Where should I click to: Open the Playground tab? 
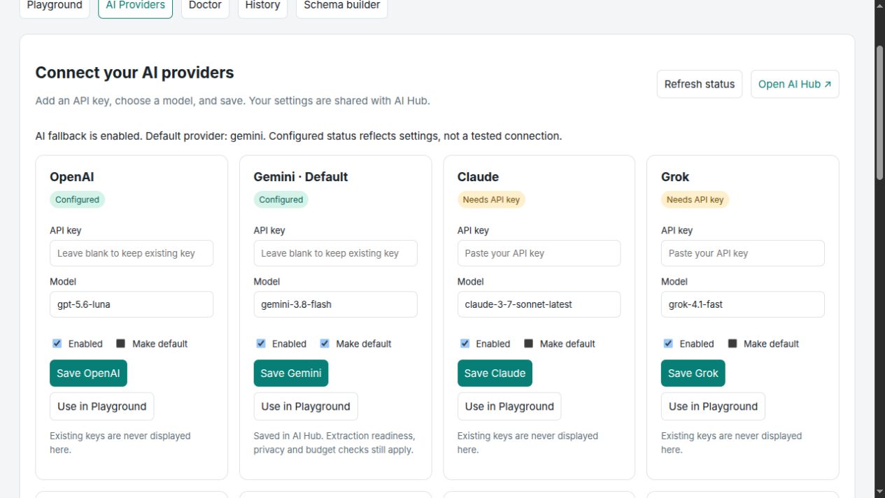click(54, 6)
